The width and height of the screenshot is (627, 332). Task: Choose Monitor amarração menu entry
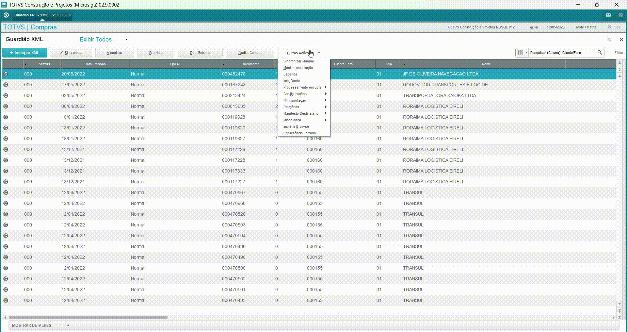point(298,68)
